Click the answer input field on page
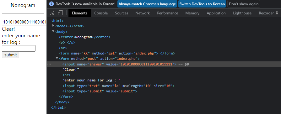Image resolution: width=281 pixels, height=114 pixels. pyautogui.click(x=24, y=22)
